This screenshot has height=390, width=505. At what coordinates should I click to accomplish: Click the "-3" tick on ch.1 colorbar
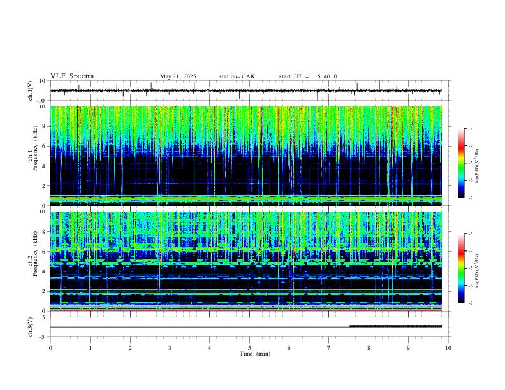[471, 128]
